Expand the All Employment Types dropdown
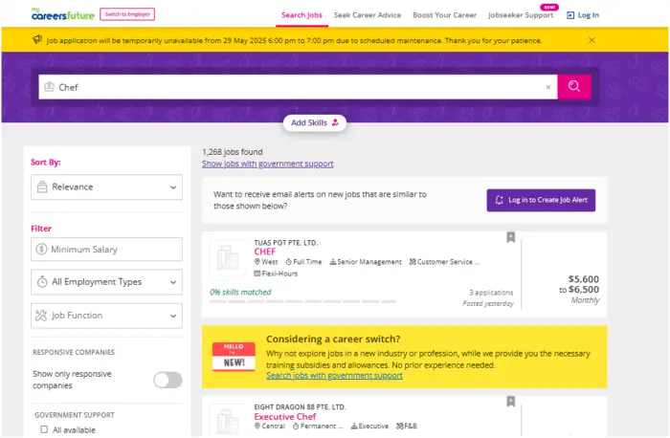The image size is (670, 438). coord(106,282)
